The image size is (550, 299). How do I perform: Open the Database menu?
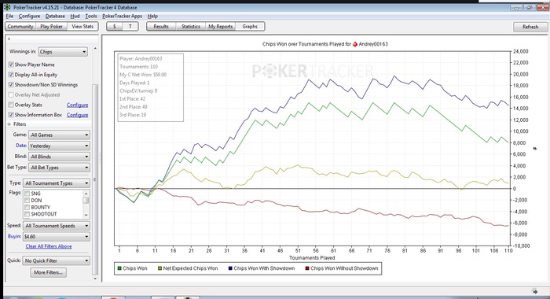[55, 17]
